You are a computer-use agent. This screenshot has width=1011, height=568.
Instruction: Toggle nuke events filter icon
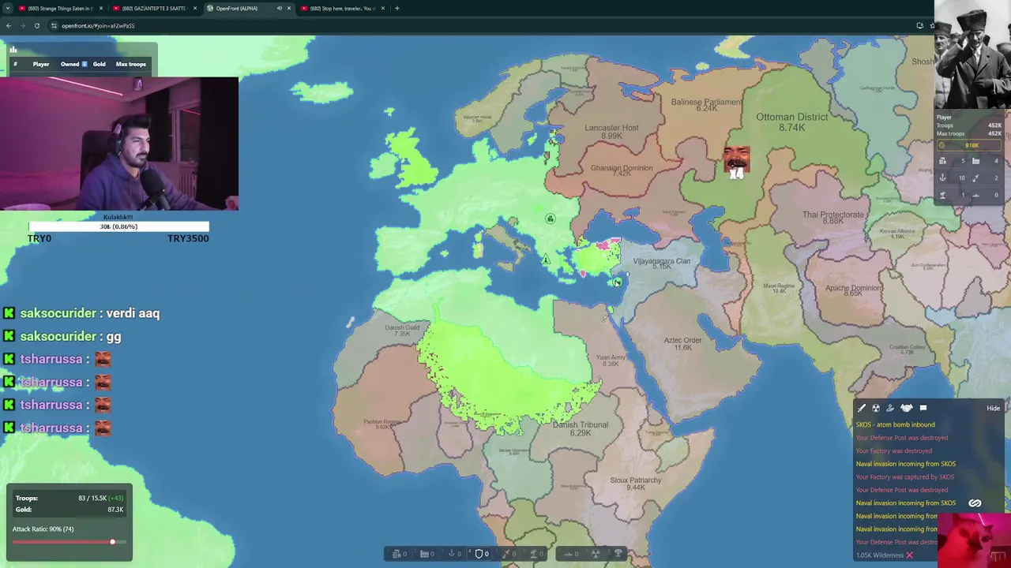[876, 408]
